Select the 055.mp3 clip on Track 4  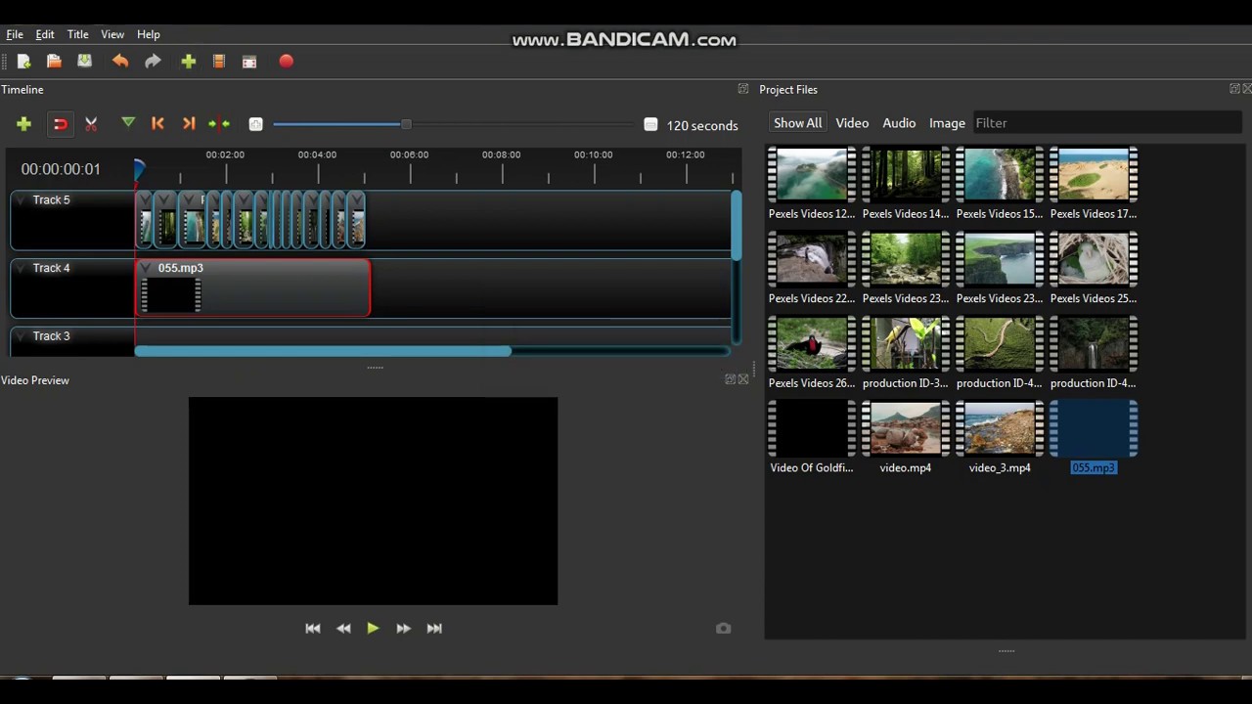pyautogui.click(x=252, y=287)
